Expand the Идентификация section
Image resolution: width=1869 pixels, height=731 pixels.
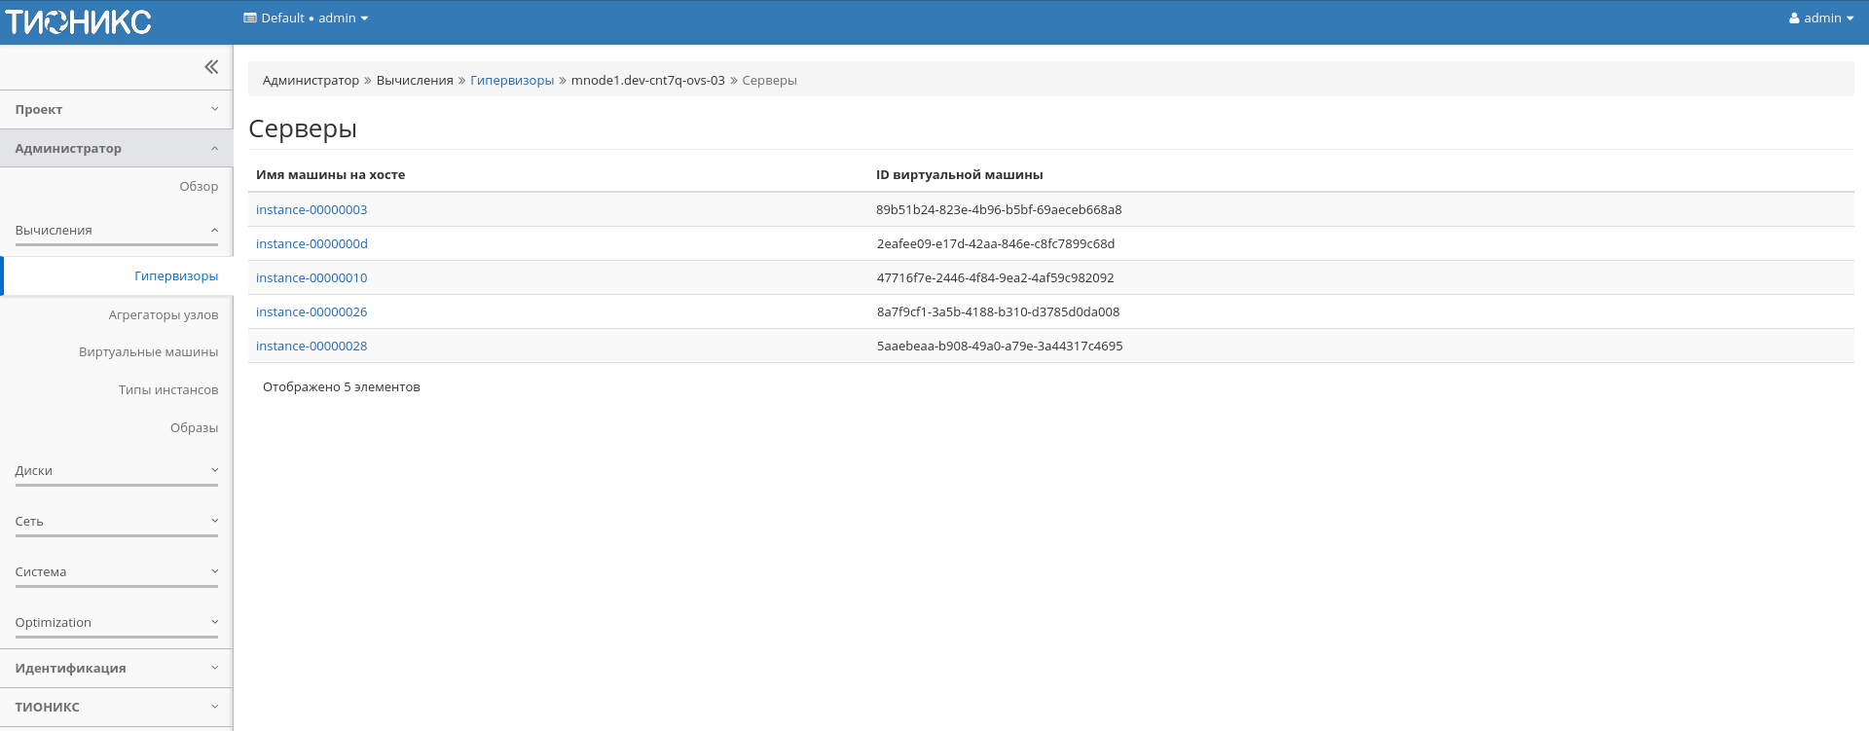(x=116, y=669)
